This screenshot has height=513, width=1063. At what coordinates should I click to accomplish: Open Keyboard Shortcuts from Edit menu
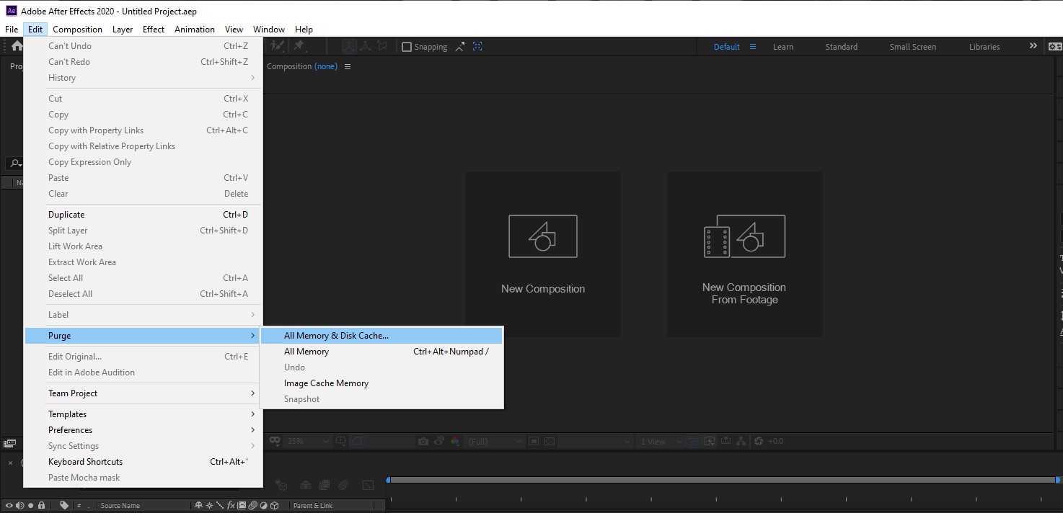tap(144, 462)
